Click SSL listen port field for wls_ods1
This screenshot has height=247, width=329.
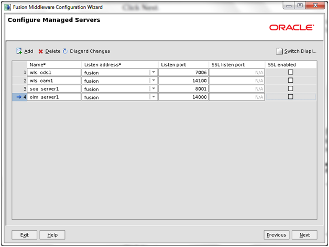237,72
